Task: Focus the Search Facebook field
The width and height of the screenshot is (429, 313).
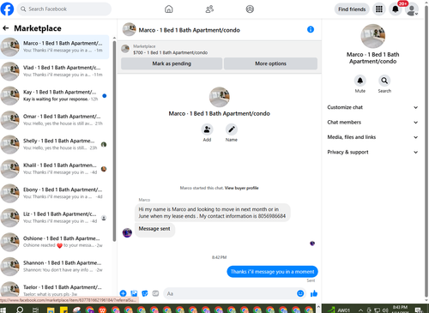Action: [x=64, y=9]
